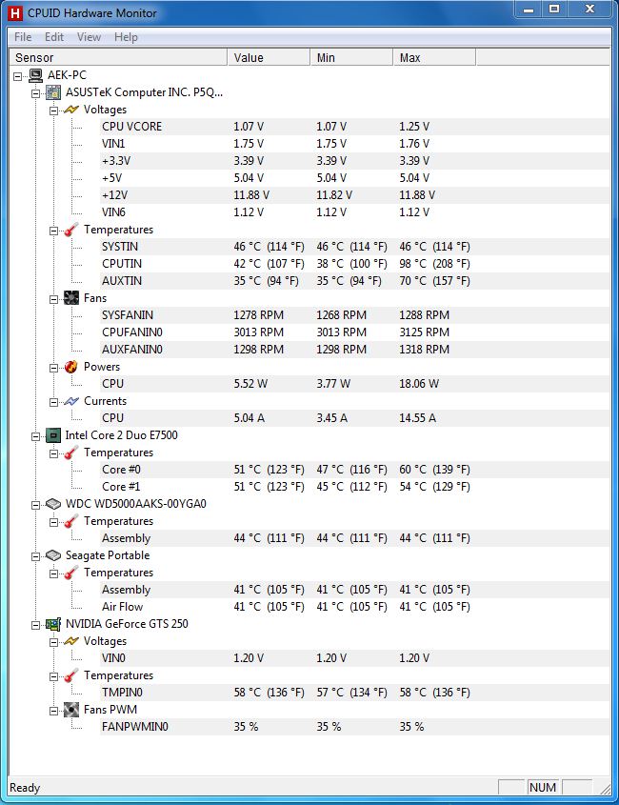Collapse the Seagate Portable node
619x805 pixels.
(35, 556)
